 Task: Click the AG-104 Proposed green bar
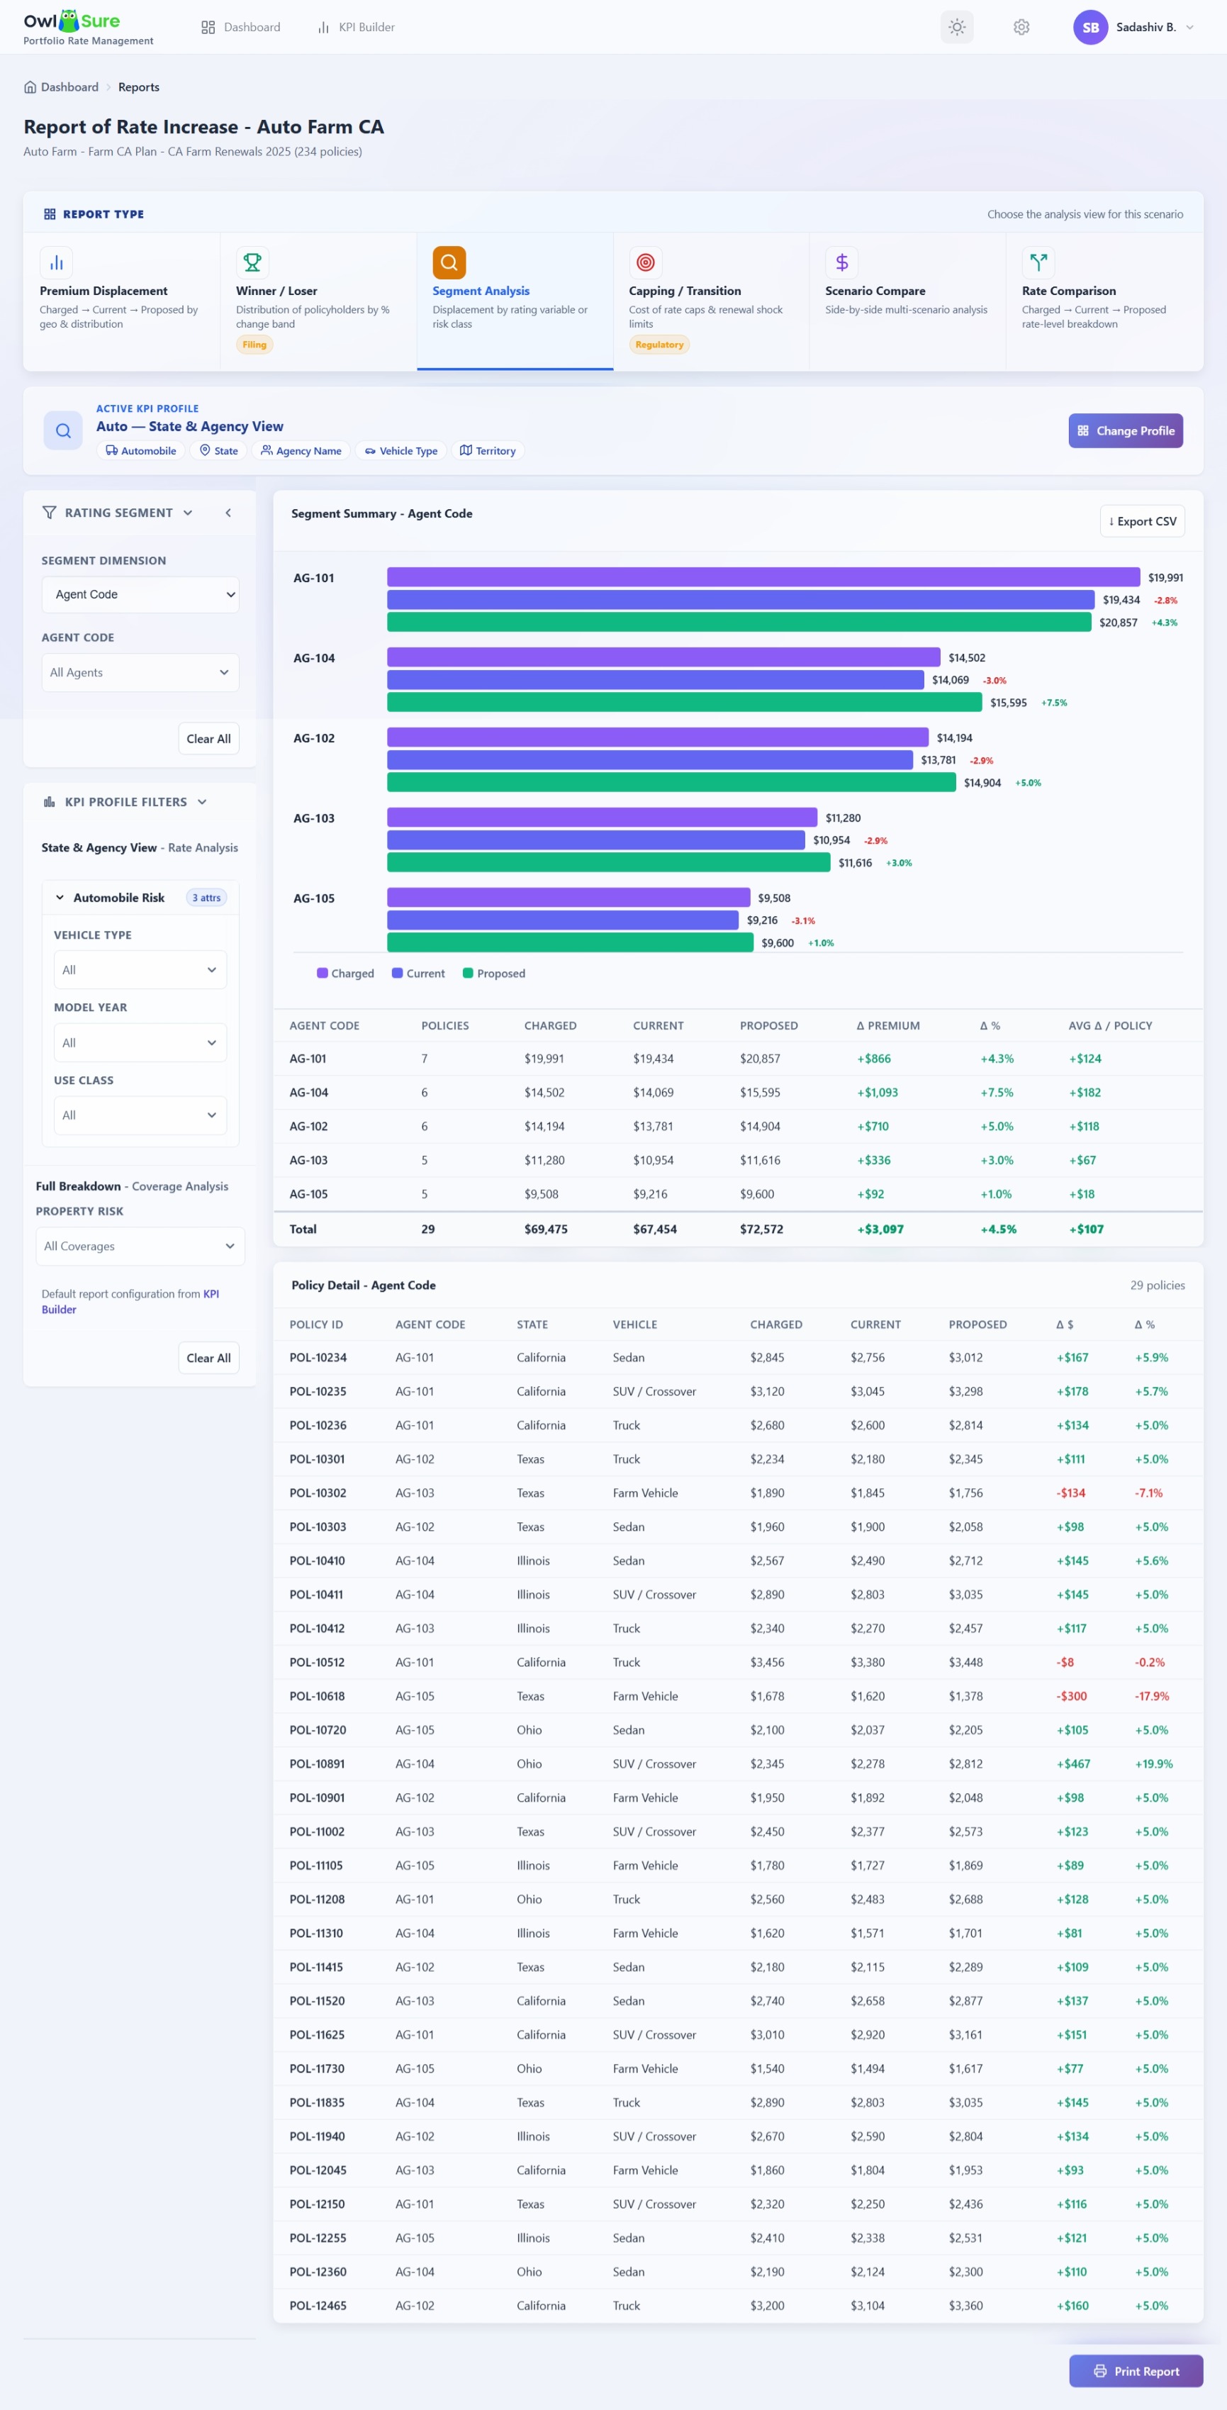click(685, 702)
